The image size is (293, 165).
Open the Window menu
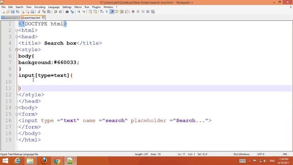pos(108,7)
